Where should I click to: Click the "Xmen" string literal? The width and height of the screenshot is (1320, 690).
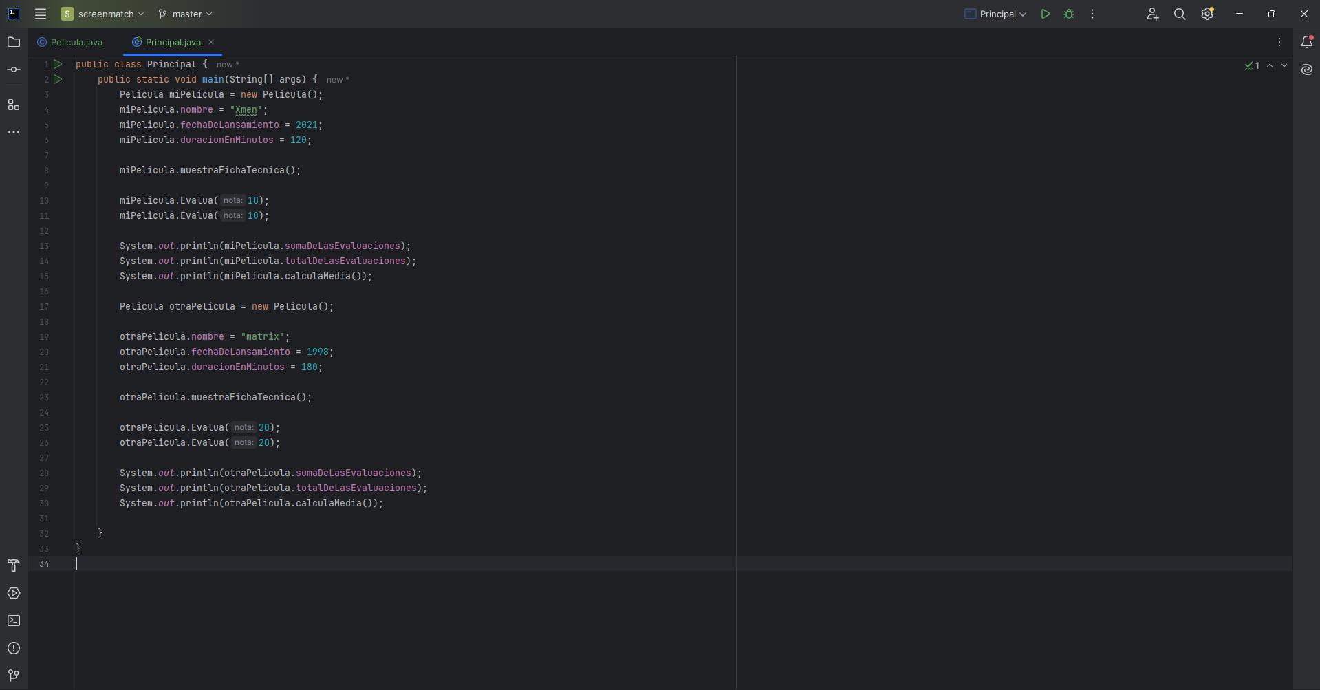coord(246,109)
